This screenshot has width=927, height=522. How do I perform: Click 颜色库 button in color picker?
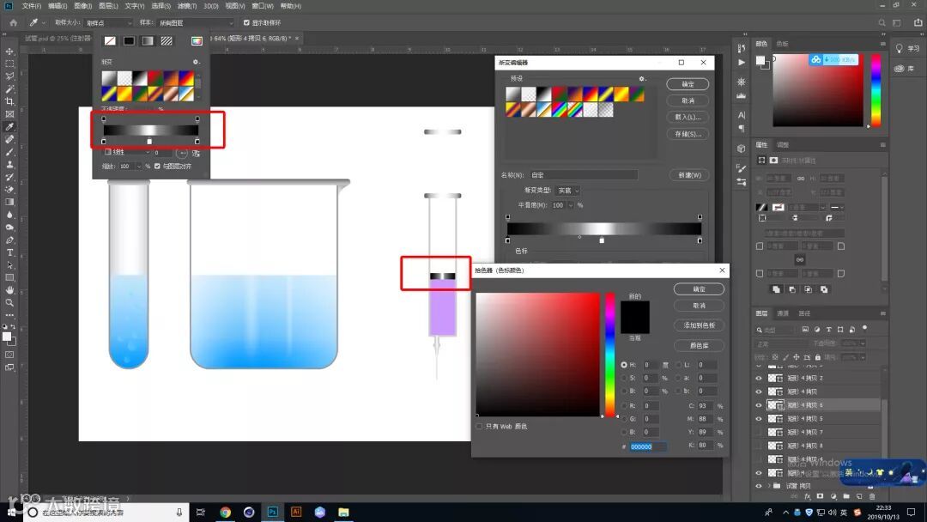pyautogui.click(x=699, y=345)
